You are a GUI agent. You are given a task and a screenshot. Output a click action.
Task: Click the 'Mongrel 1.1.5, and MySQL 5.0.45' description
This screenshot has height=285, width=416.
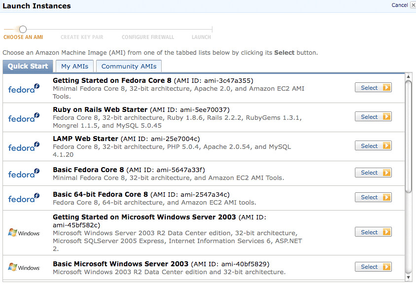point(107,126)
